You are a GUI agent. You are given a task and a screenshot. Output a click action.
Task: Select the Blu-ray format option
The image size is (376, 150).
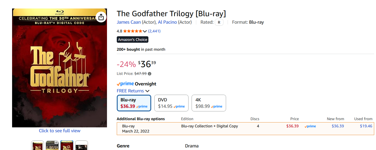tap(134, 103)
